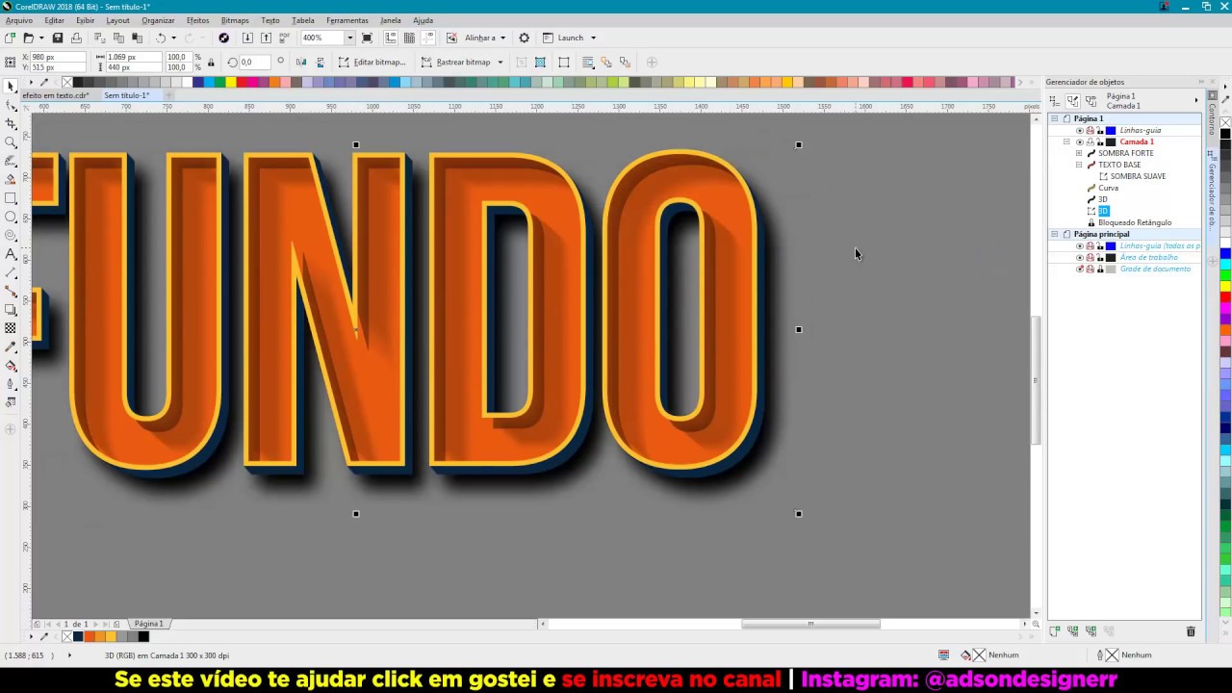Screen dimensions: 1232x693
Task: Open Options via the gear icon
Action: 524,38
